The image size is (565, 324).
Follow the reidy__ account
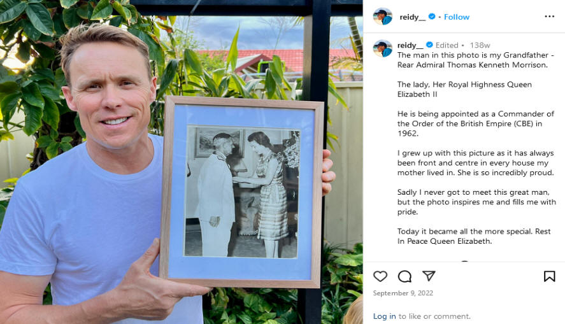[457, 17]
